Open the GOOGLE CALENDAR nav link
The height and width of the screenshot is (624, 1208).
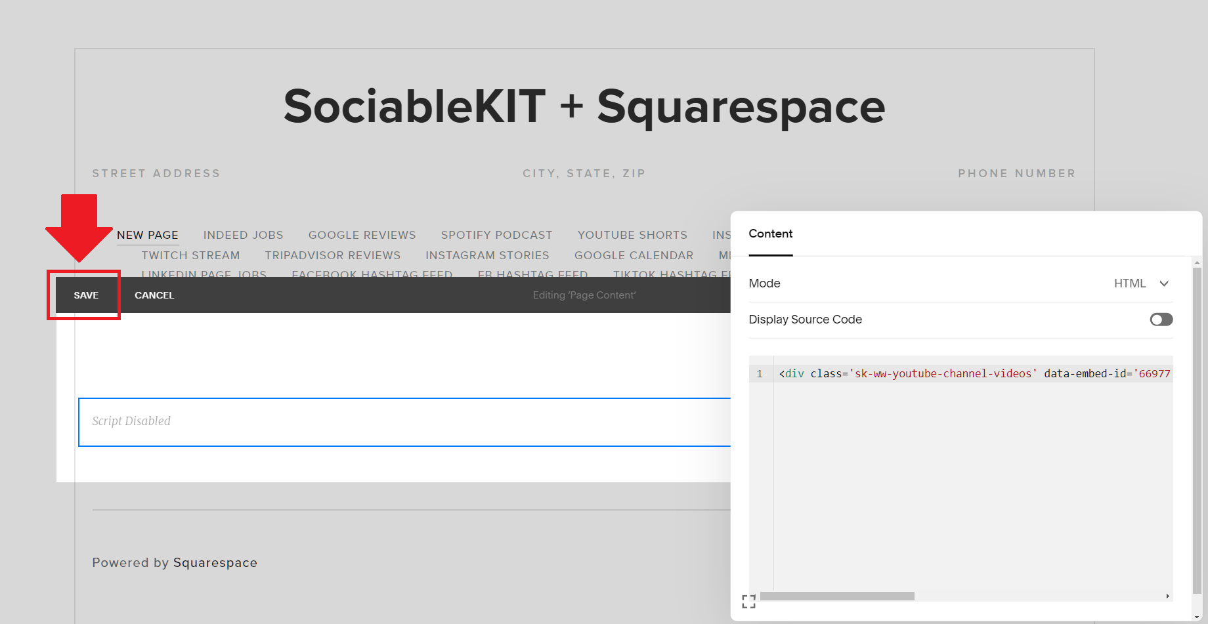coord(634,255)
